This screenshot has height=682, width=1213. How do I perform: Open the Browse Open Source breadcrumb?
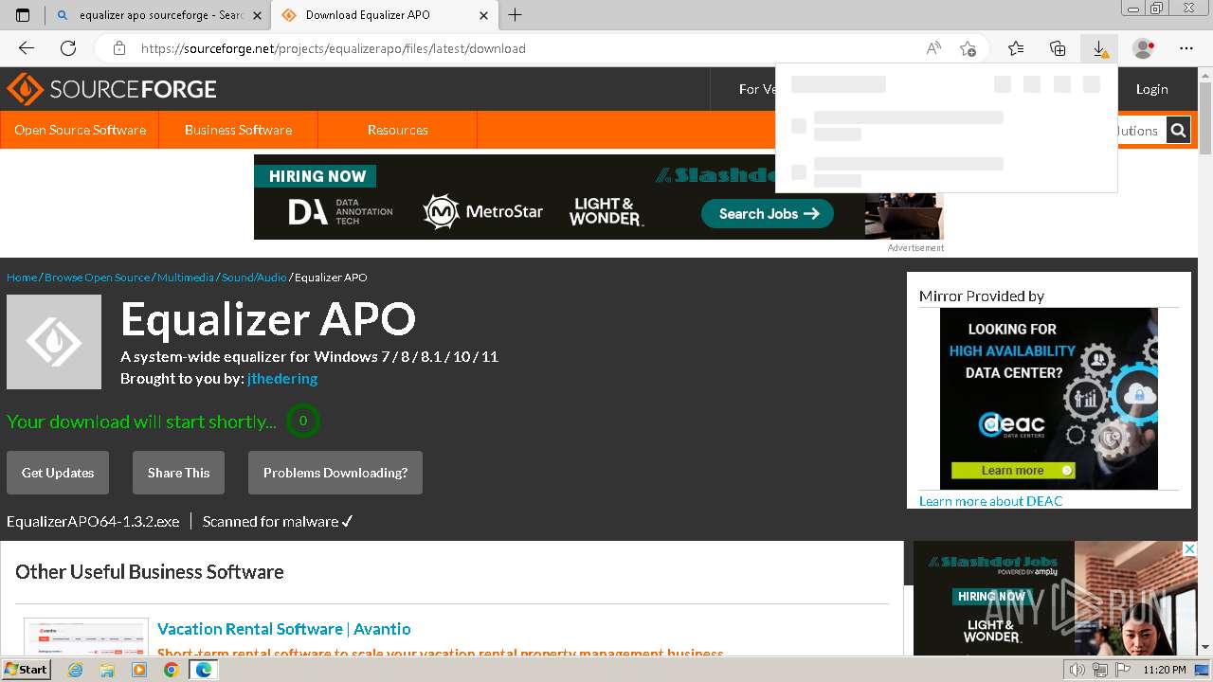pyautogui.click(x=98, y=278)
